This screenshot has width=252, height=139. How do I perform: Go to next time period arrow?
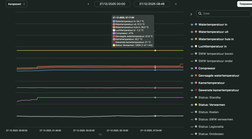(x=176, y=4)
